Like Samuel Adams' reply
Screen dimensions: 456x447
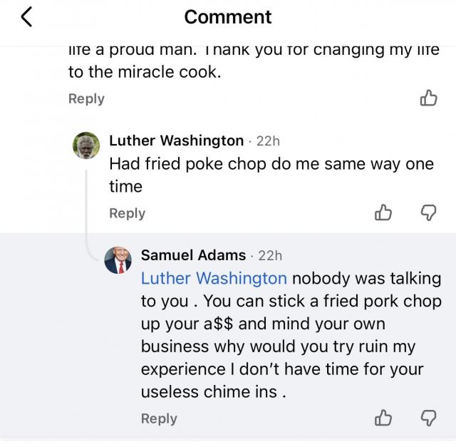pos(383,418)
